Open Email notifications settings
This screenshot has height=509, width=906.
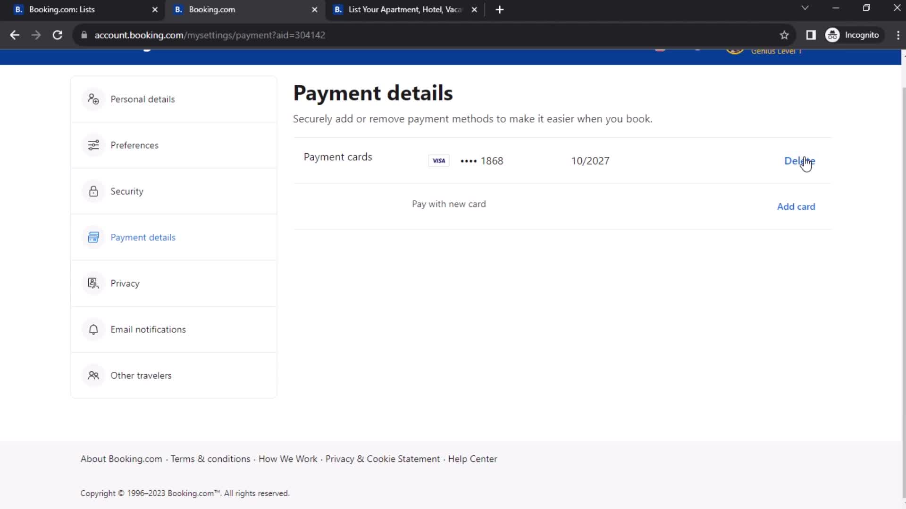(174, 329)
